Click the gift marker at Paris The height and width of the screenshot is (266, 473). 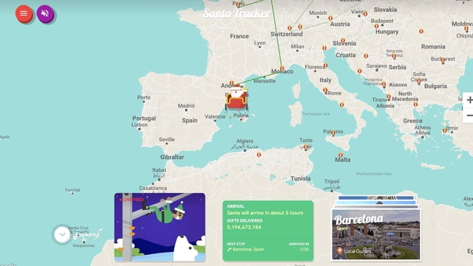click(x=238, y=4)
